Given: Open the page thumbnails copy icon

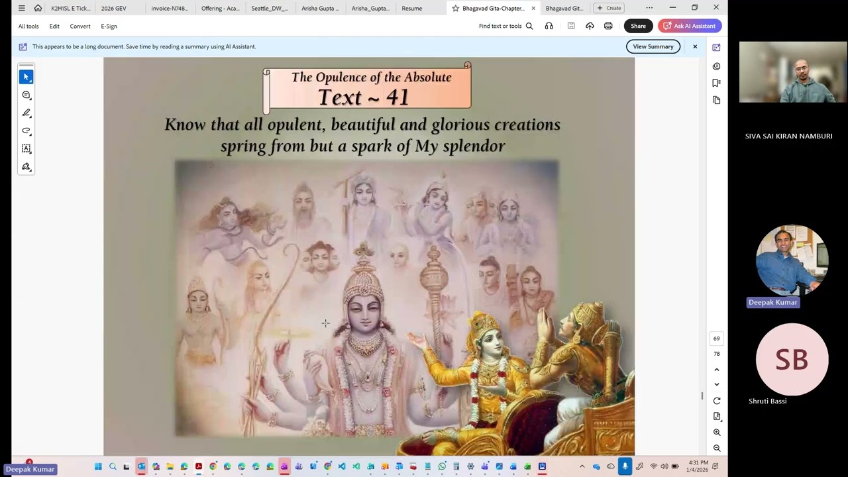Looking at the screenshot, I should tap(716, 100).
